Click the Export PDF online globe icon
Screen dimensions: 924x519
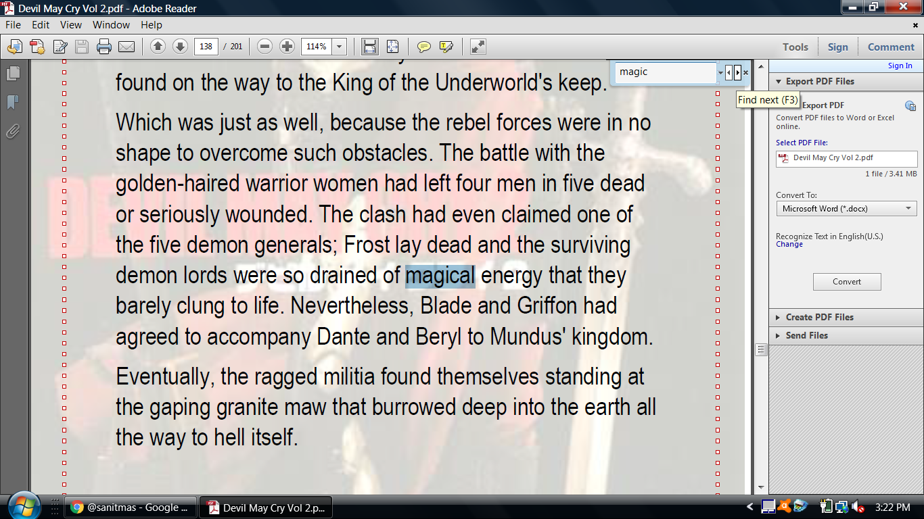(x=910, y=105)
